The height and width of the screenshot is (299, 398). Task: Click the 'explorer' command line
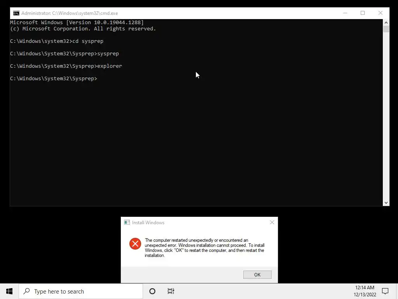66,66
